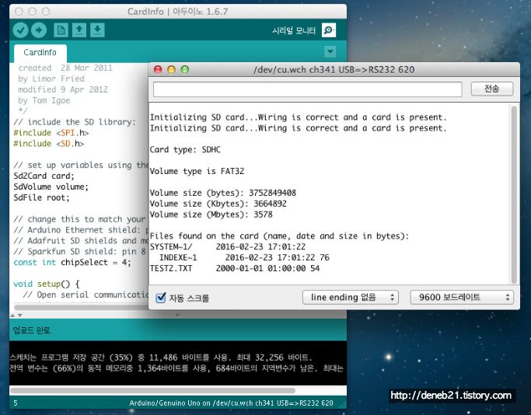This screenshot has height=415, width=531.
Task: Open the tab menu dropdown arrow in Arduino editor
Action: (330, 52)
